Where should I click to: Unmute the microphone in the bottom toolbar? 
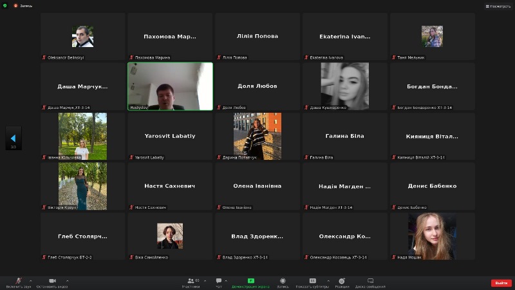click(x=18, y=281)
